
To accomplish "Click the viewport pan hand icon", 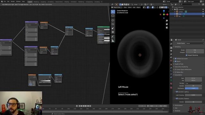I will point(167,24).
